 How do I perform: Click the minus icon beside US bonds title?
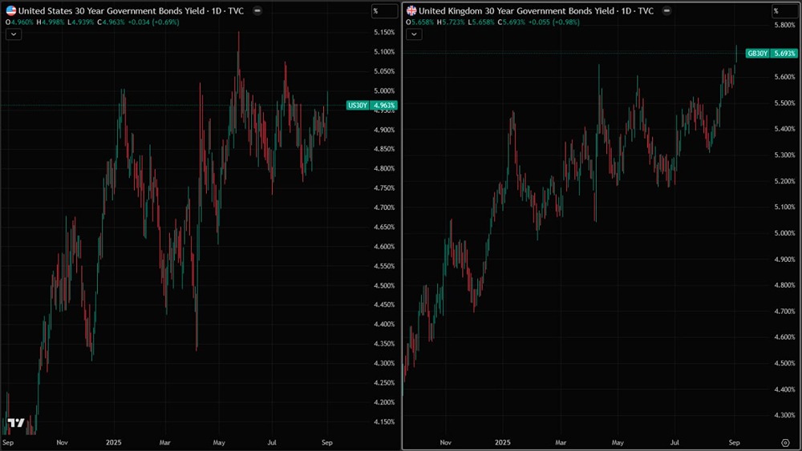point(257,10)
